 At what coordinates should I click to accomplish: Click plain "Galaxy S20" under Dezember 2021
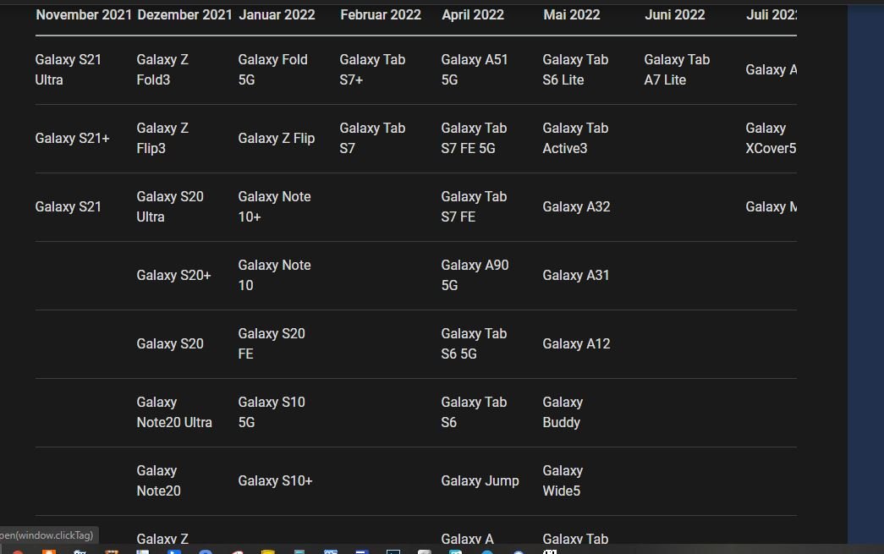click(170, 343)
